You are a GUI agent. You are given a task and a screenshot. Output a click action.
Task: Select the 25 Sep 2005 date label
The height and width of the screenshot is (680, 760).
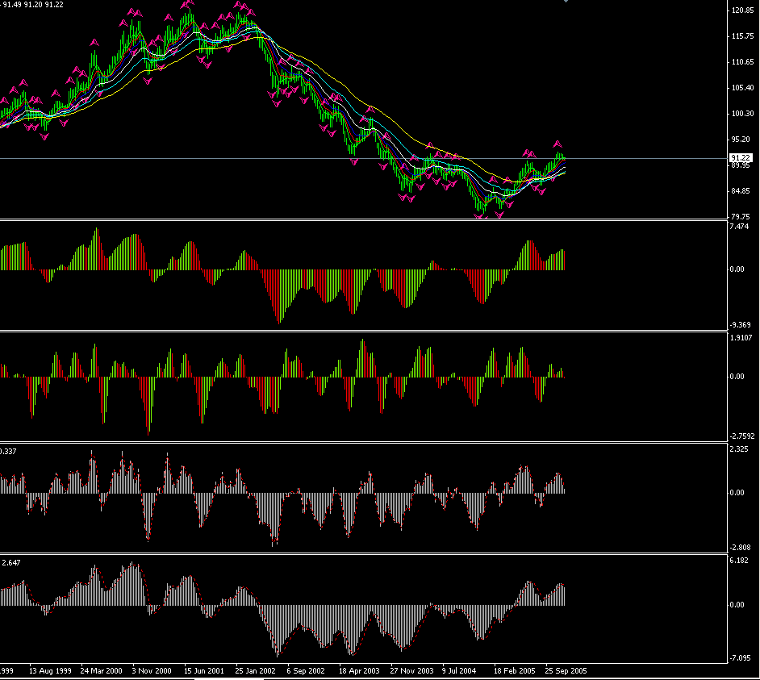pyautogui.click(x=566, y=671)
